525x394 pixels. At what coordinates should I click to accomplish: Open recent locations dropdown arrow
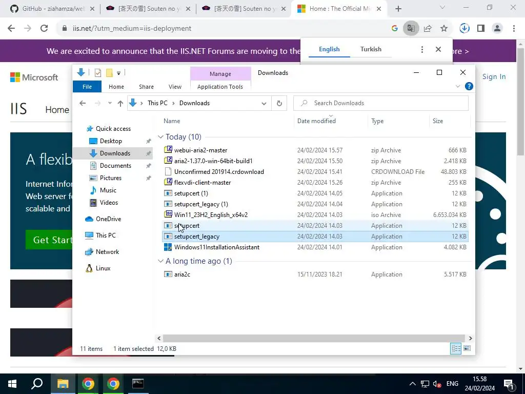110,103
